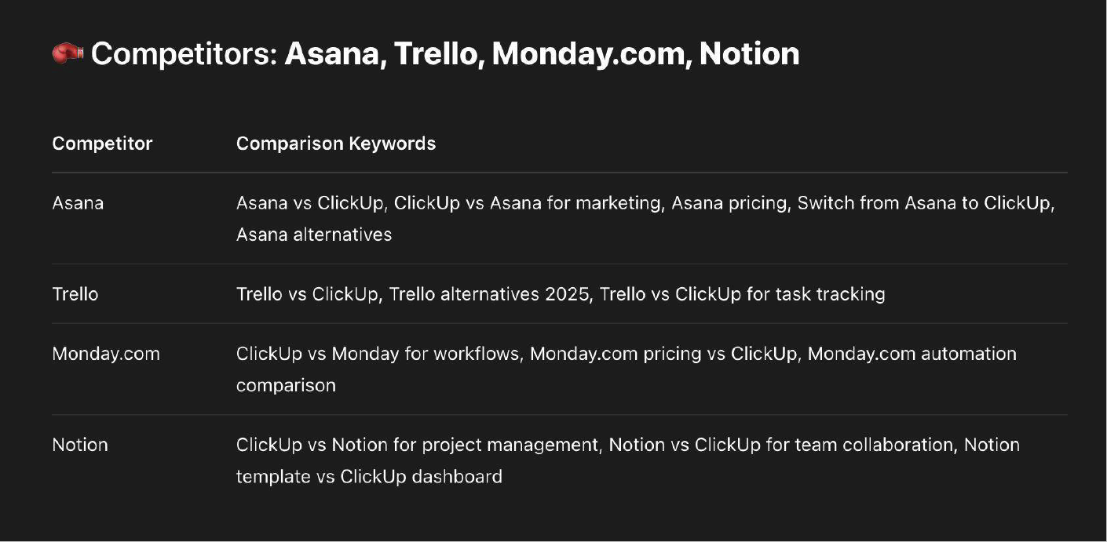The width and height of the screenshot is (1107, 542).
Task: Click ClickUp vs Monday for workflows text
Action: pyautogui.click(x=378, y=354)
